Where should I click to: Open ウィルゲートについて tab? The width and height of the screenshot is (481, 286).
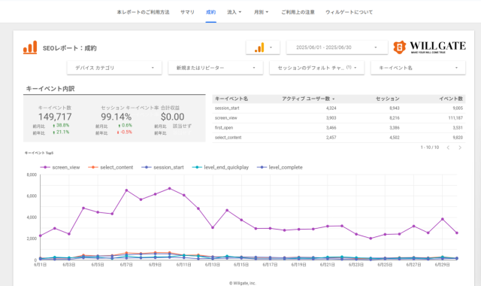tap(349, 12)
